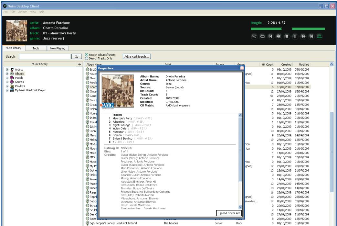Open the Edit menu

coord(13,12)
